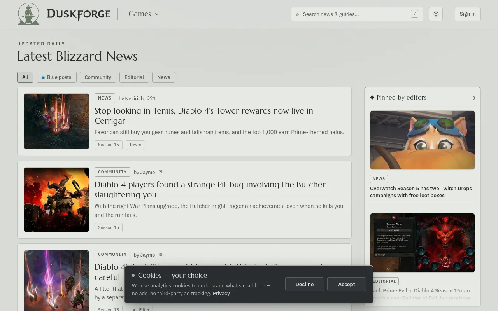Show Editorial articles filter
The height and width of the screenshot is (311, 498).
coord(134,77)
